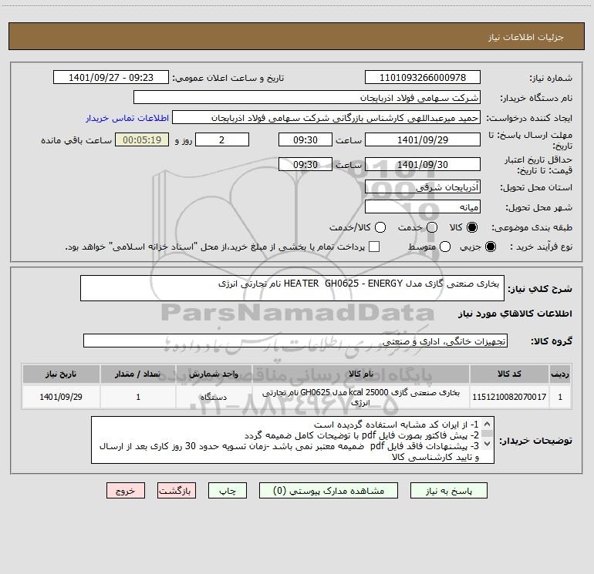594x574 pixels.
Task: Click the تعداد / مقدار column header
Action: (x=138, y=374)
